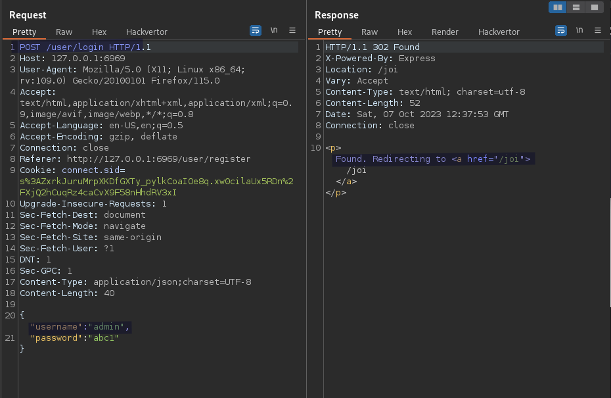Screen dimensions: 611x398
Task: Switch to the Response Pretty tab
Action: (330, 32)
